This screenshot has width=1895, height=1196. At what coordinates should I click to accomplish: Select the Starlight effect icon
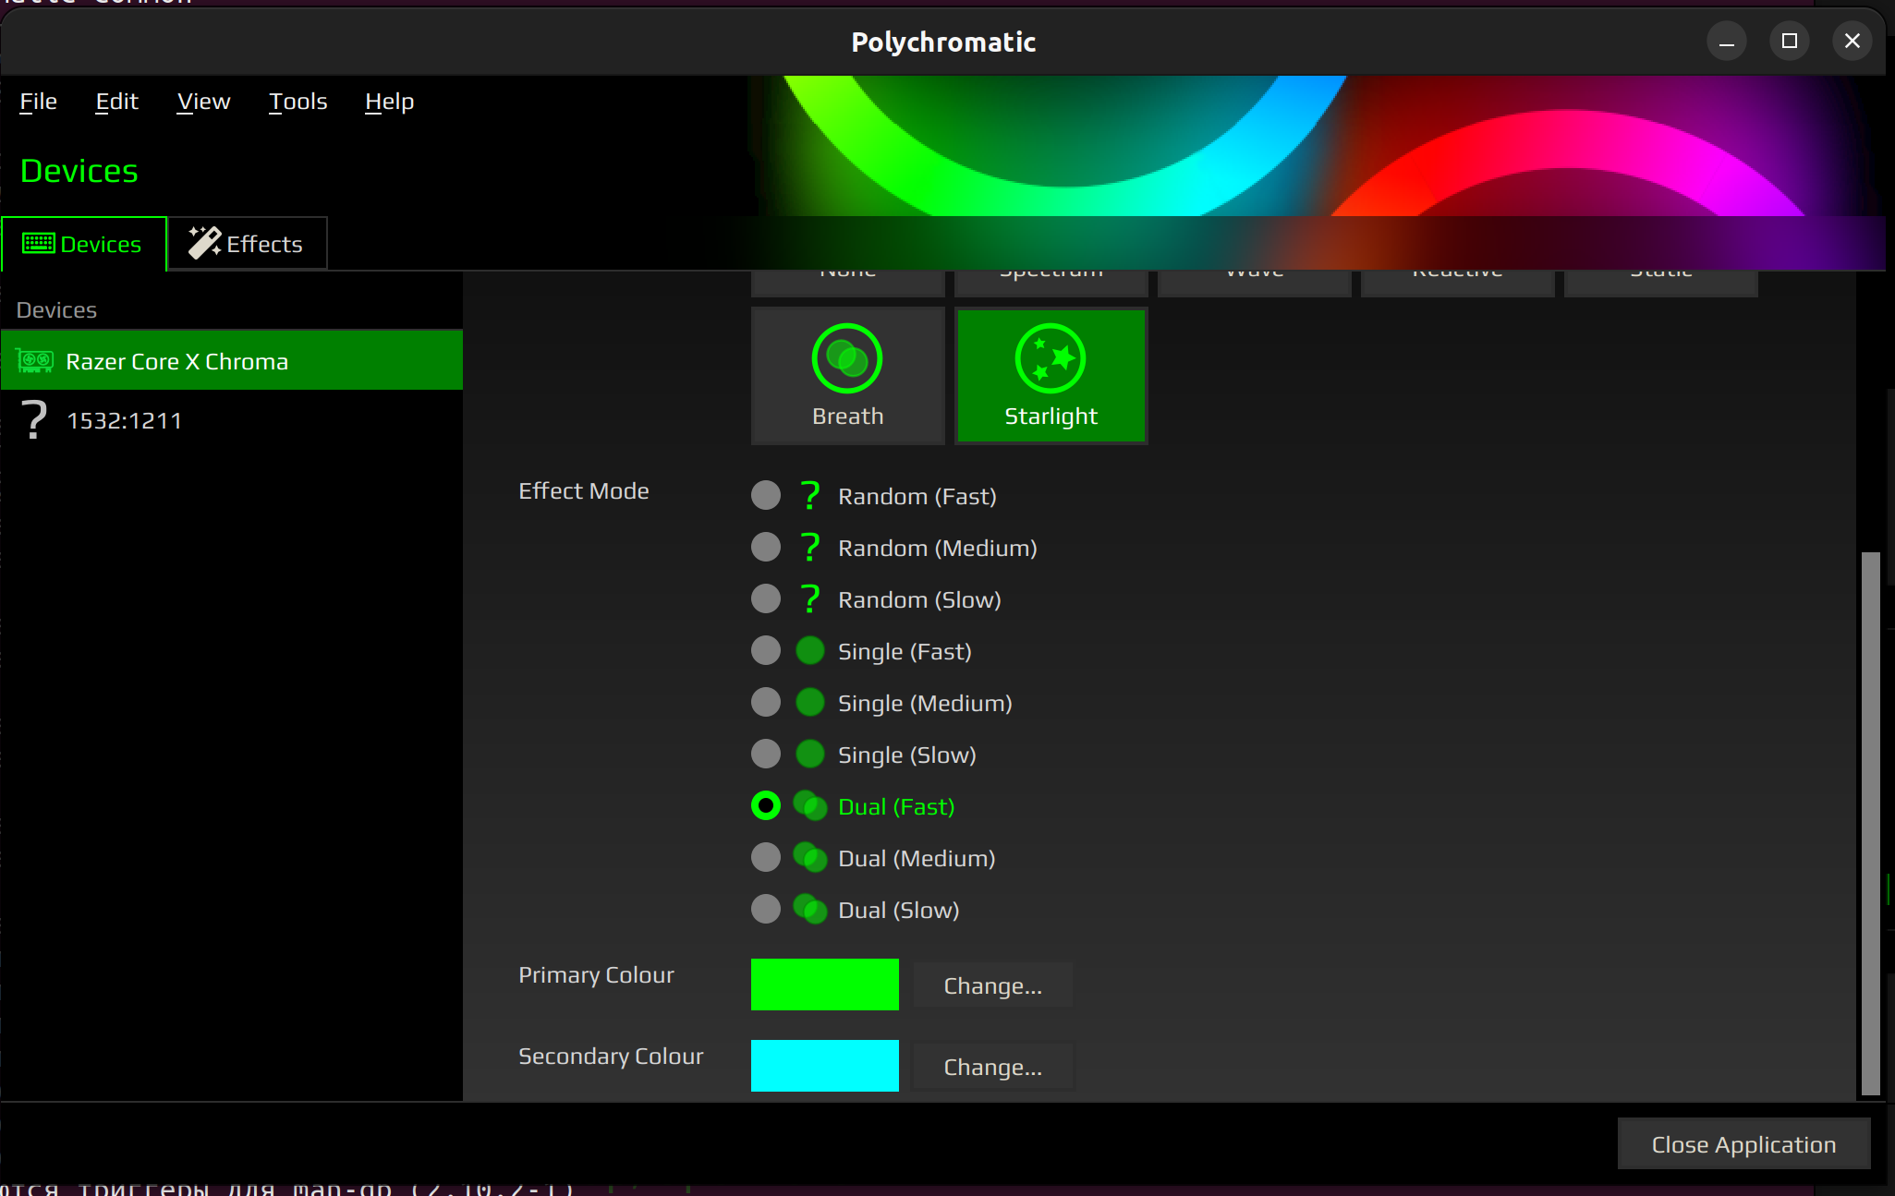coord(1051,358)
